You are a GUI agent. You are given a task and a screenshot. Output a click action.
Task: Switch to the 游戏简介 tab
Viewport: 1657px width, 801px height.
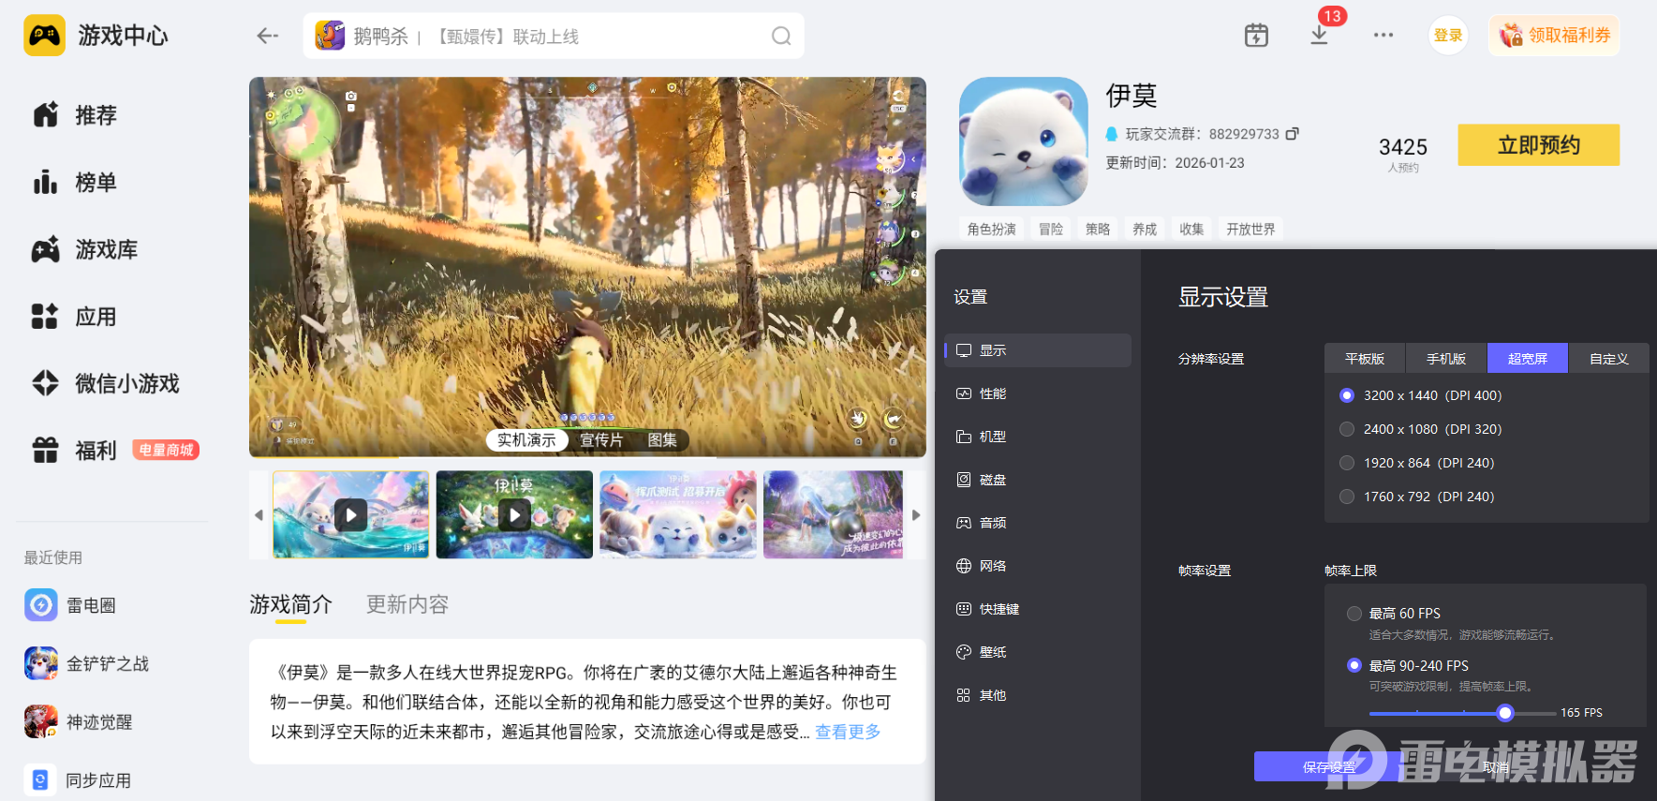coord(290,605)
